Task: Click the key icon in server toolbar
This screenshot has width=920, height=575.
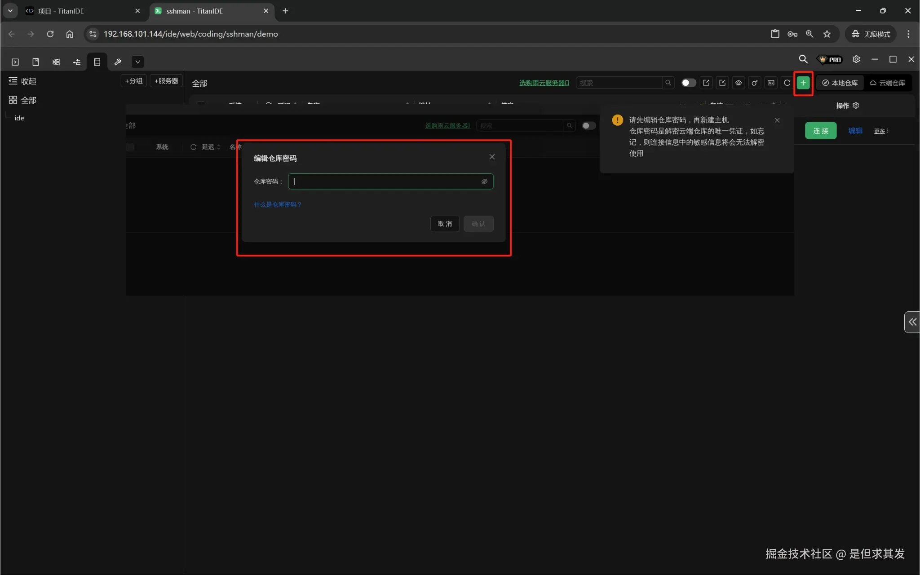Action: tap(754, 83)
